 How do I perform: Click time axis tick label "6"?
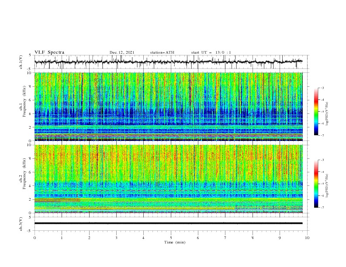(198, 238)
